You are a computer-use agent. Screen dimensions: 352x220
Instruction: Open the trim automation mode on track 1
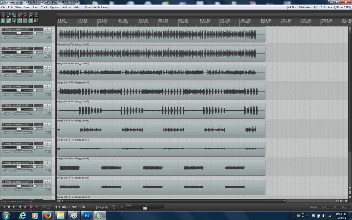coord(7,37)
